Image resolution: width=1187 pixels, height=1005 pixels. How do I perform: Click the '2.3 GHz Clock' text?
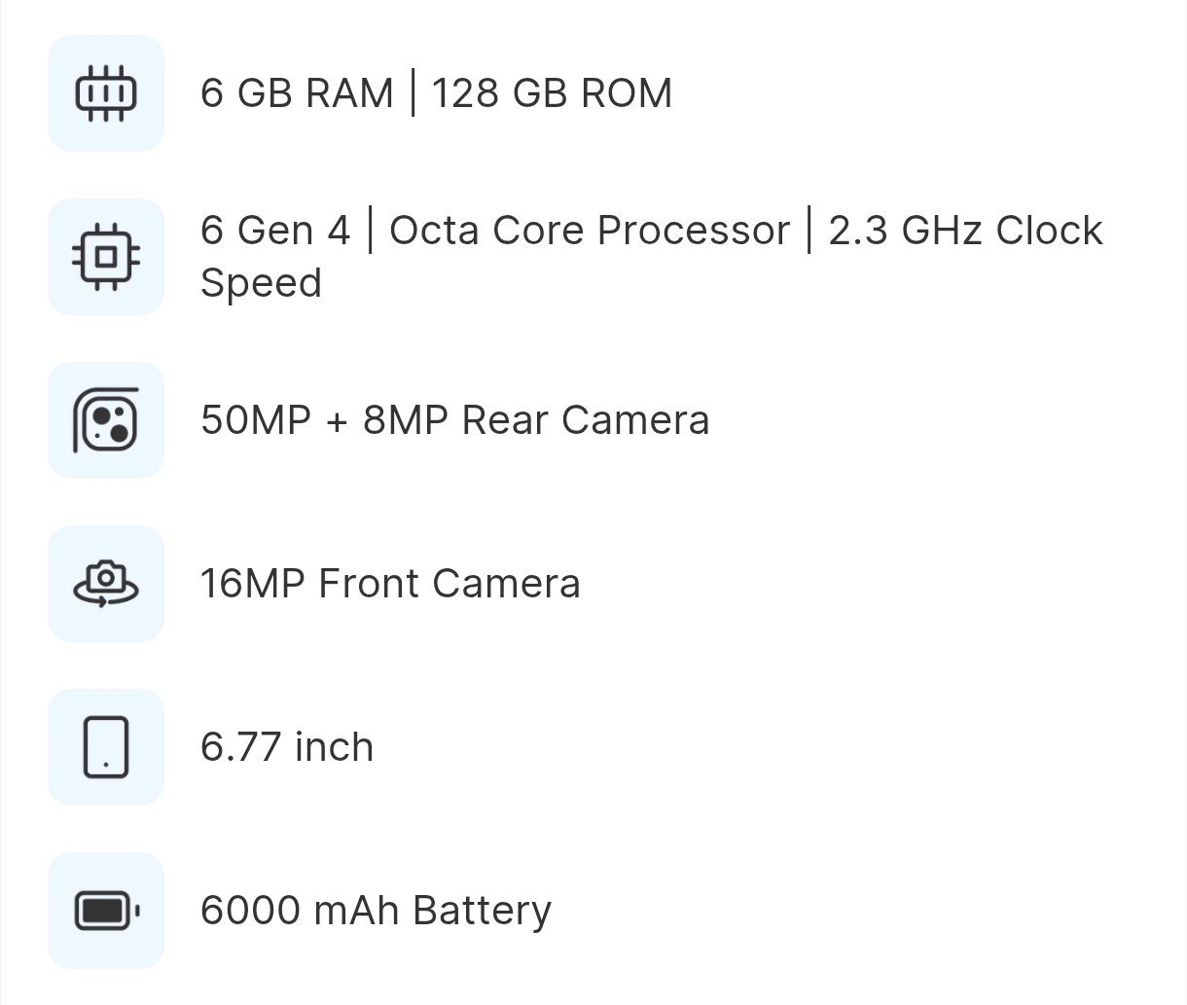point(965,231)
